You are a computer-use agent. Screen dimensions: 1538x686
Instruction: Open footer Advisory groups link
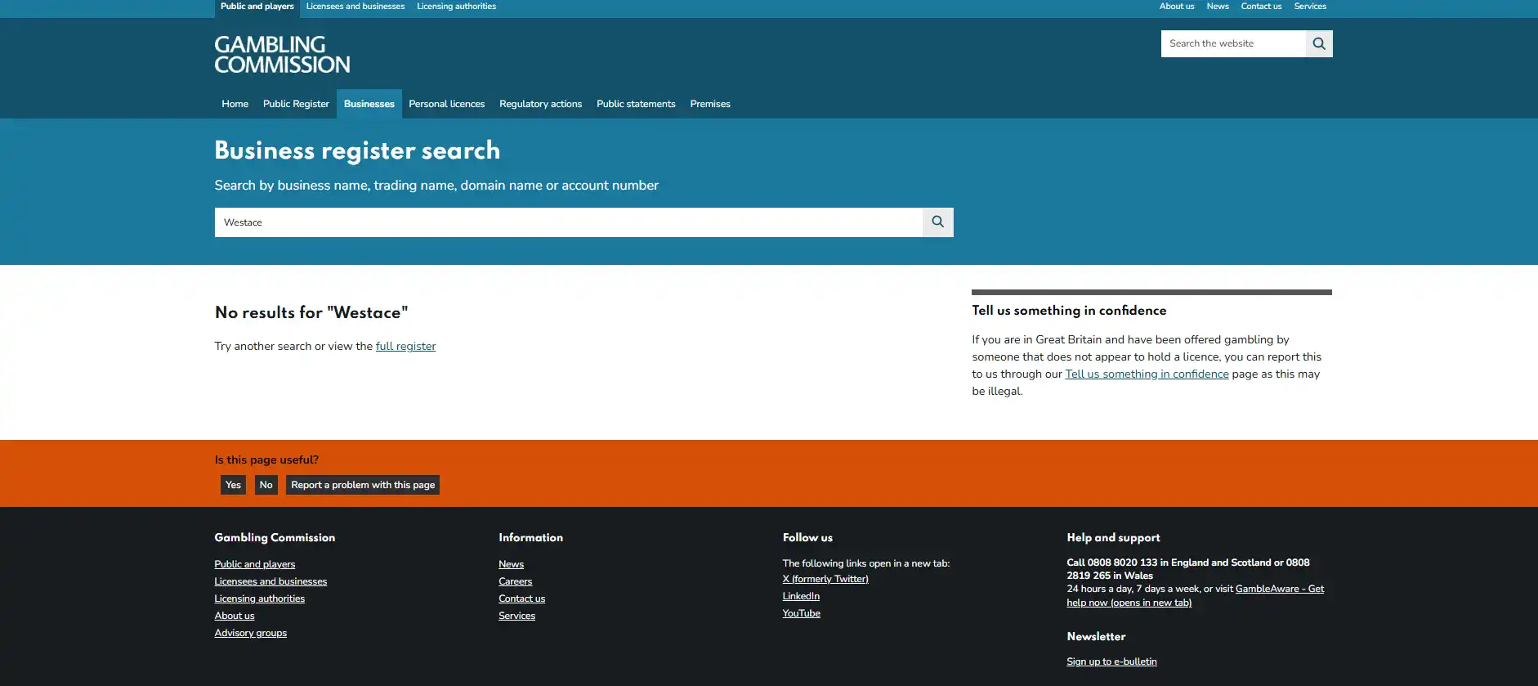tap(251, 633)
